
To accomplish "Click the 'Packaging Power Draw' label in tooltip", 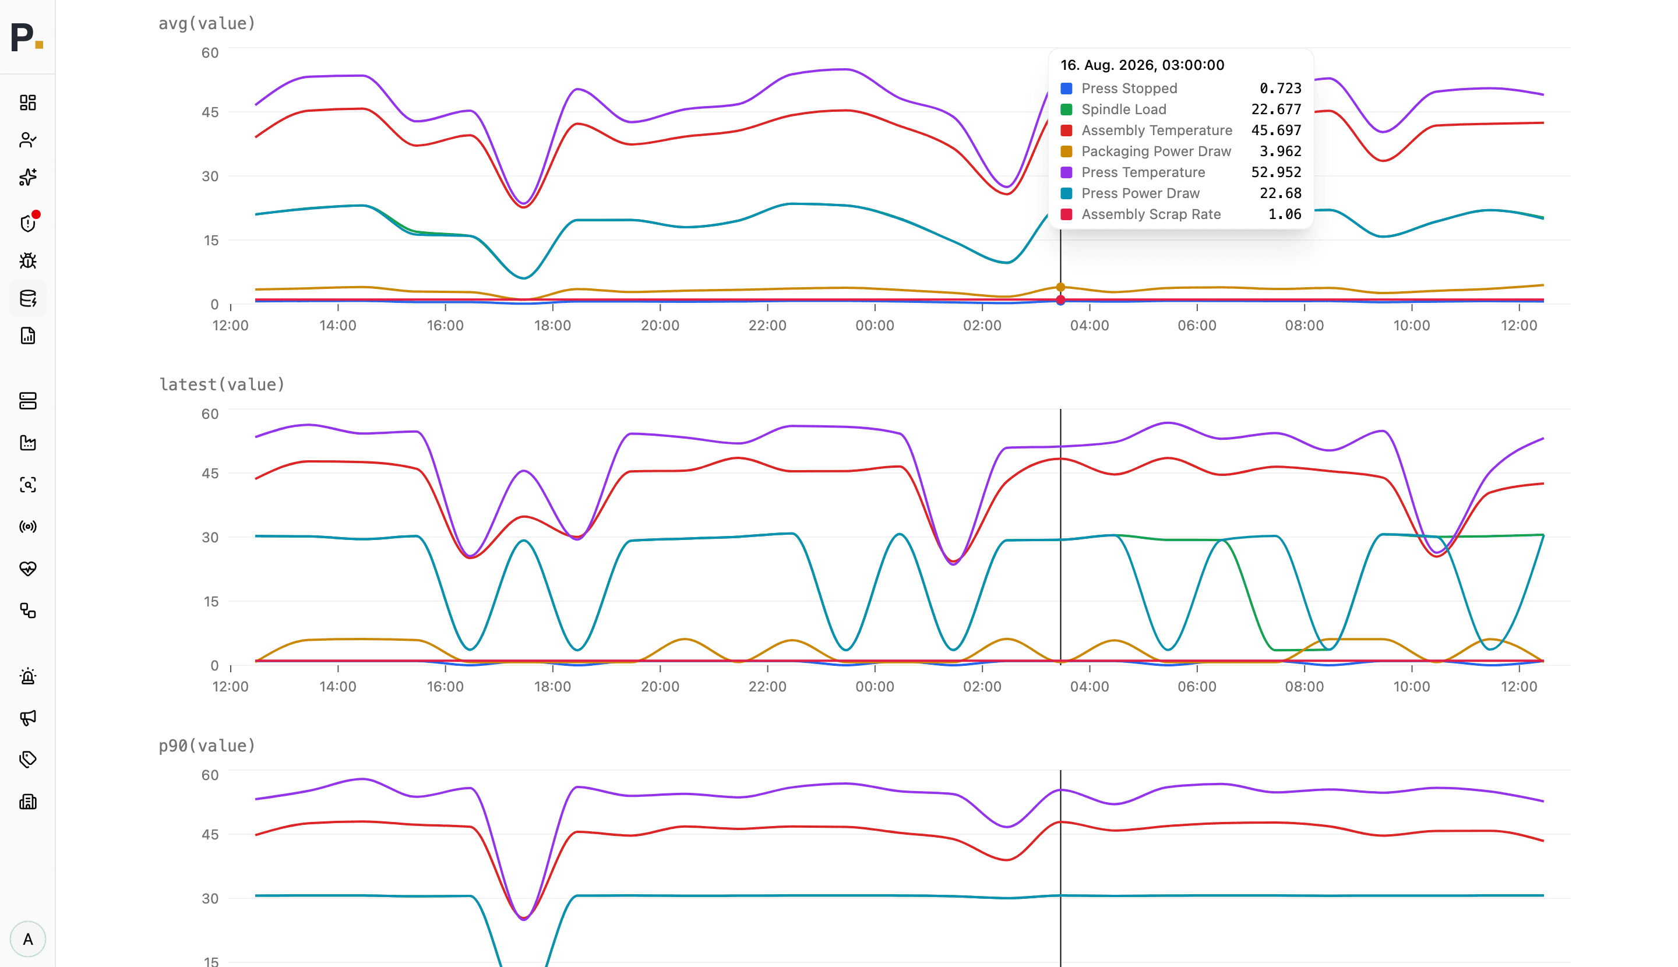I will click(x=1157, y=151).
